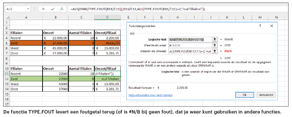Viewport: 292px width, 117px height.
Task: Click the OK button
Action: point(245,95)
